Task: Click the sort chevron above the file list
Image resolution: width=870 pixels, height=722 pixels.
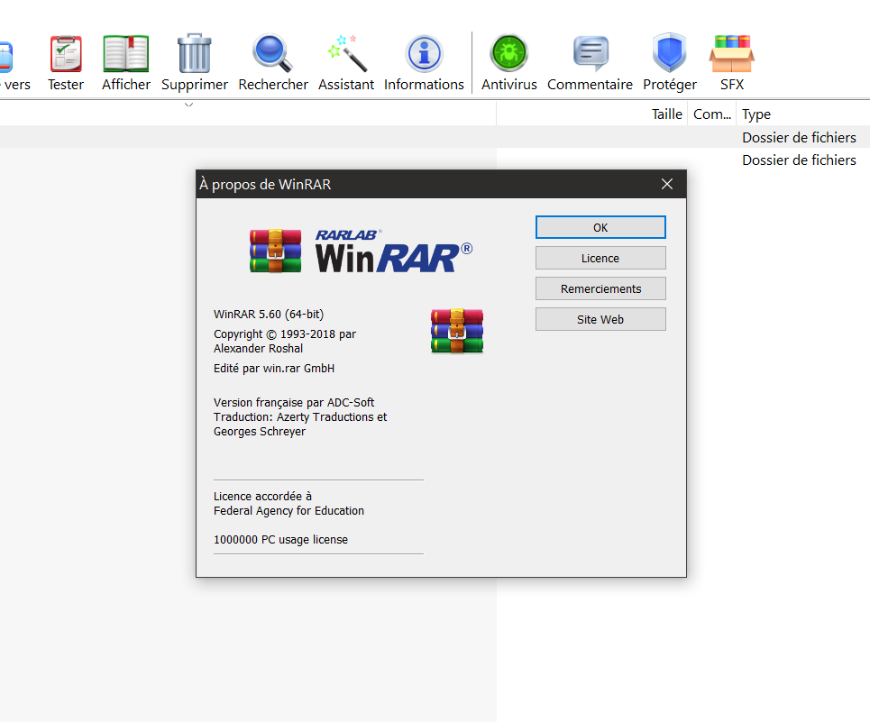Action: pos(188,105)
